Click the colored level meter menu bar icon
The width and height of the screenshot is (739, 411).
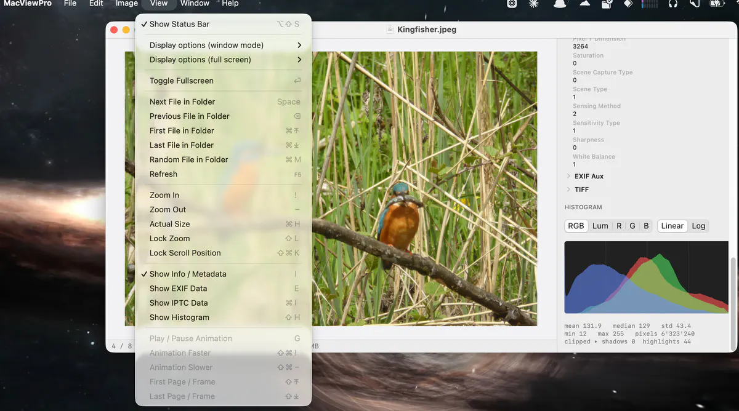650,4
